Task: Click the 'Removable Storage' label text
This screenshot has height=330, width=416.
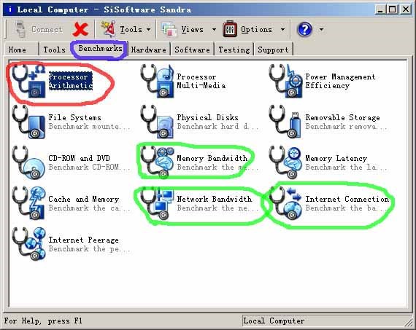Action: [x=342, y=117]
